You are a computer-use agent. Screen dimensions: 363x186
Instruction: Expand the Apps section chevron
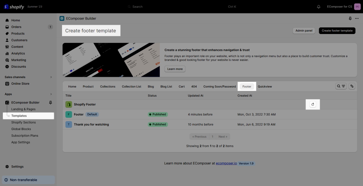coord(51,94)
